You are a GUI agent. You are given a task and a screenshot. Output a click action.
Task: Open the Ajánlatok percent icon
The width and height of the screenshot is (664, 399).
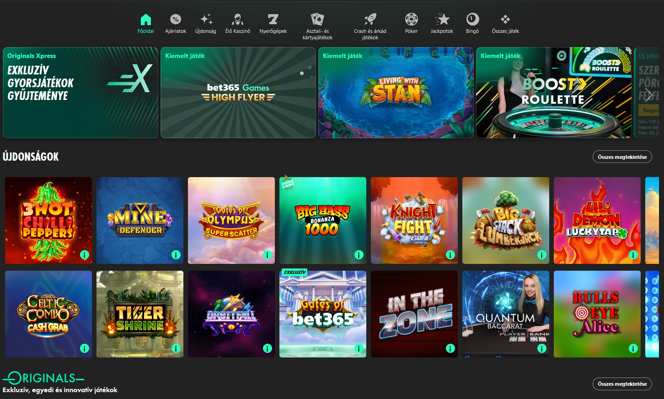pos(176,19)
